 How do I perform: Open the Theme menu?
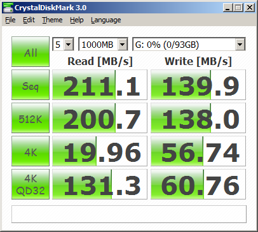pos(52,20)
